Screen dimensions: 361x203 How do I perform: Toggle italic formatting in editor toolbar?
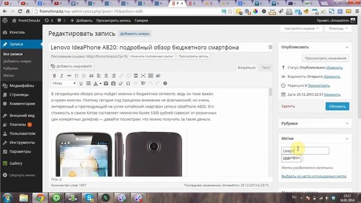click(x=61, y=76)
